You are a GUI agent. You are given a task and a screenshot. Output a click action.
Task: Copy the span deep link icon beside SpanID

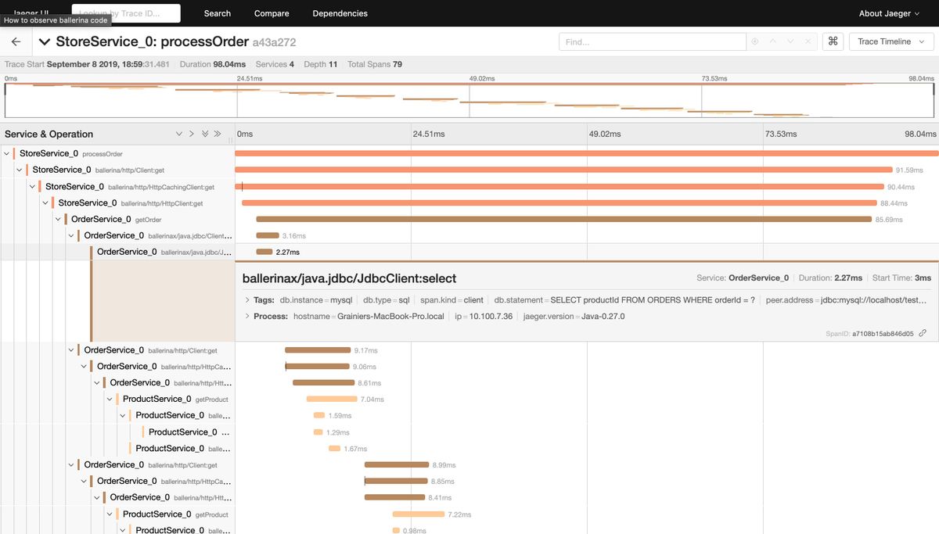[923, 333]
